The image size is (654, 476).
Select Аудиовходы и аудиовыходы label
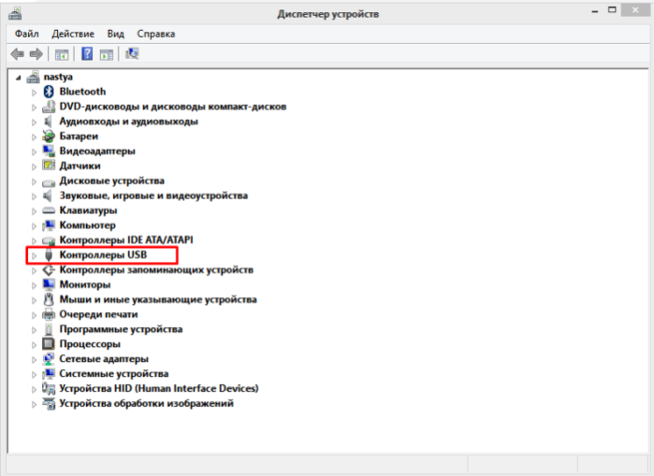coord(128,122)
